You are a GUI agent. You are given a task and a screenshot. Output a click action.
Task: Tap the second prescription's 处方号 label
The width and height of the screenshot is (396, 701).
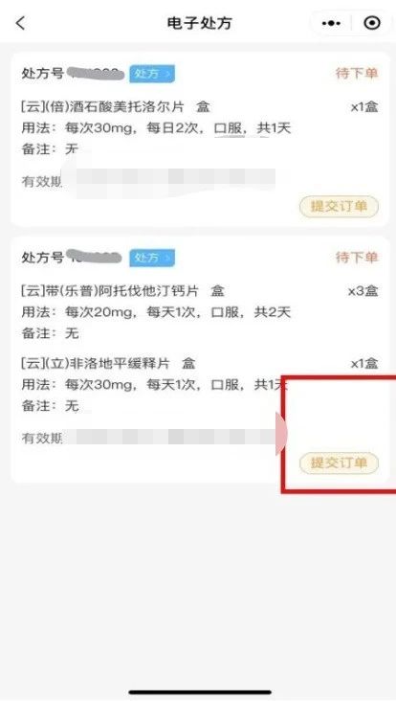coord(42,258)
